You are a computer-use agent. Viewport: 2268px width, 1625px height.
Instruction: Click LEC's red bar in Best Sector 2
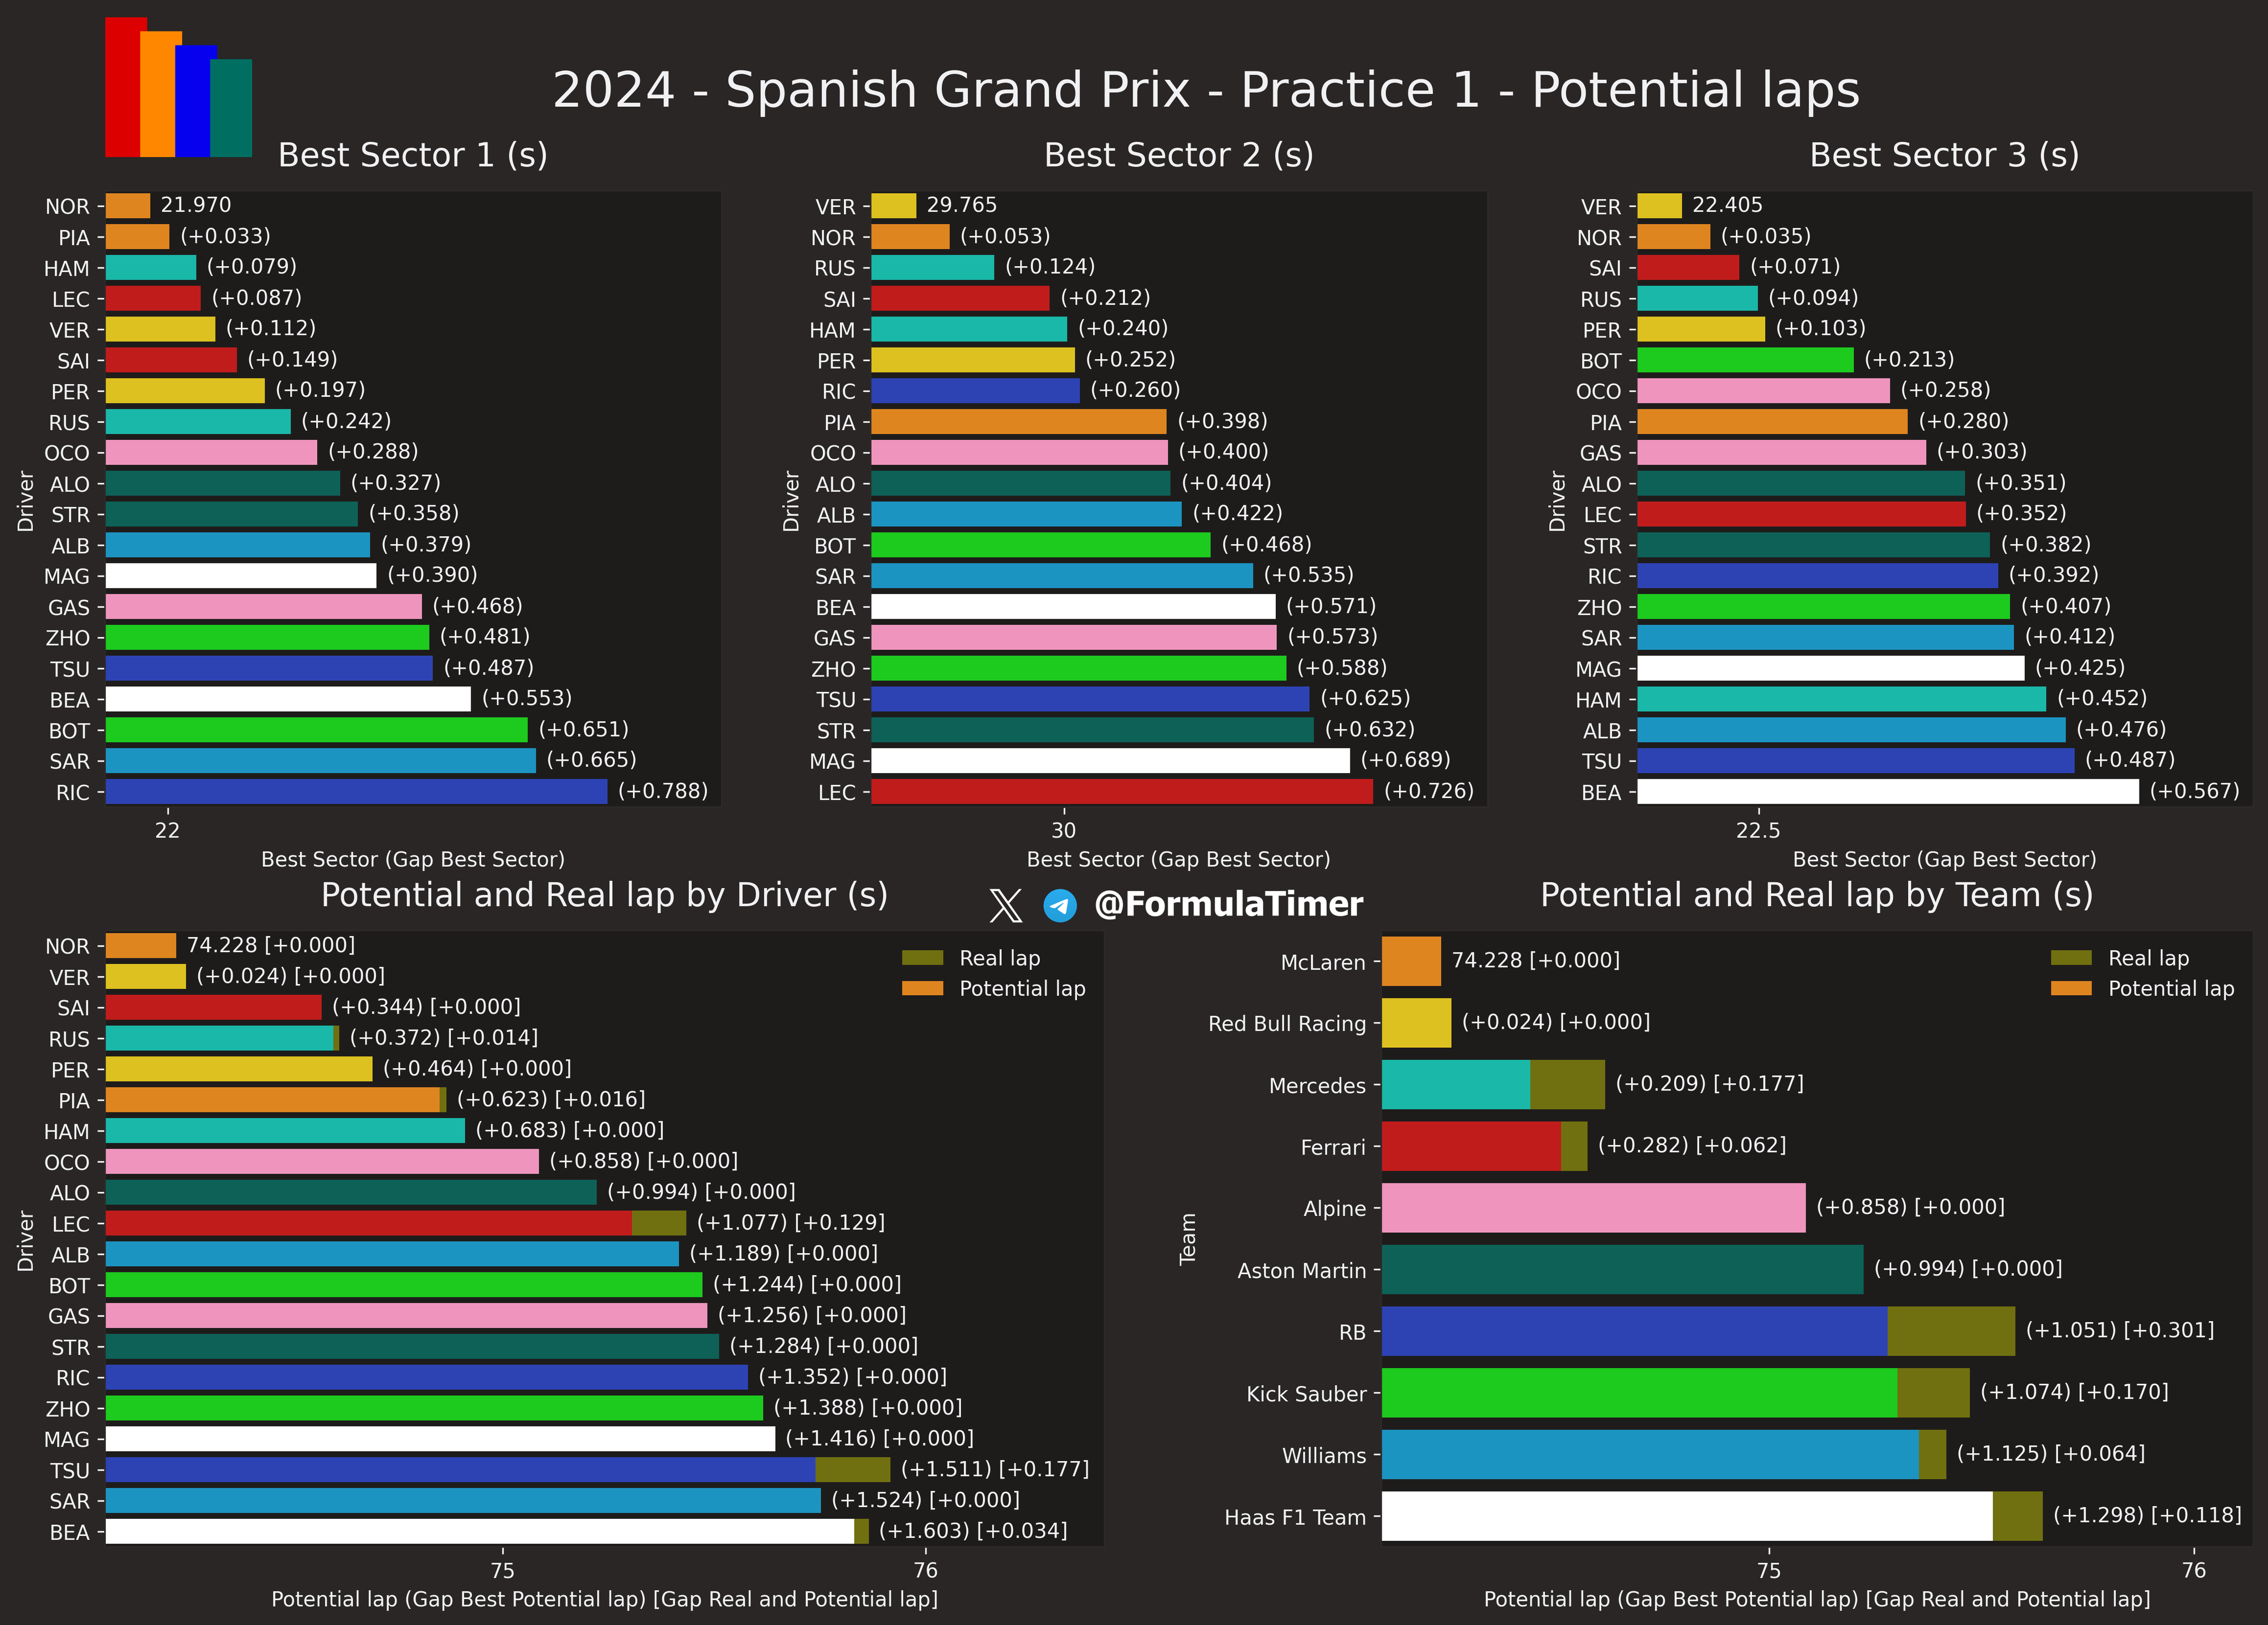pyautogui.click(x=1122, y=791)
